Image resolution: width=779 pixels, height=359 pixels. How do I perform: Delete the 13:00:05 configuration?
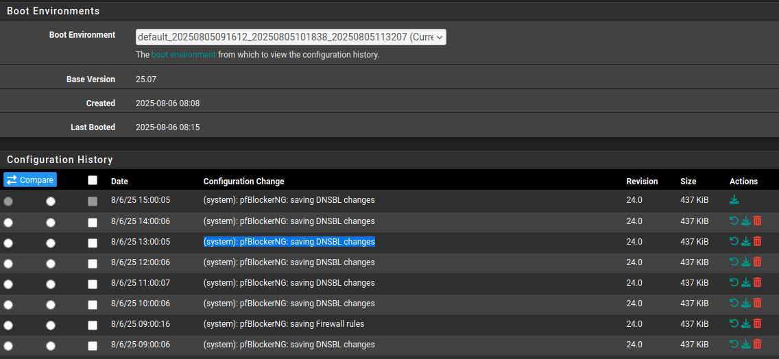pos(757,241)
